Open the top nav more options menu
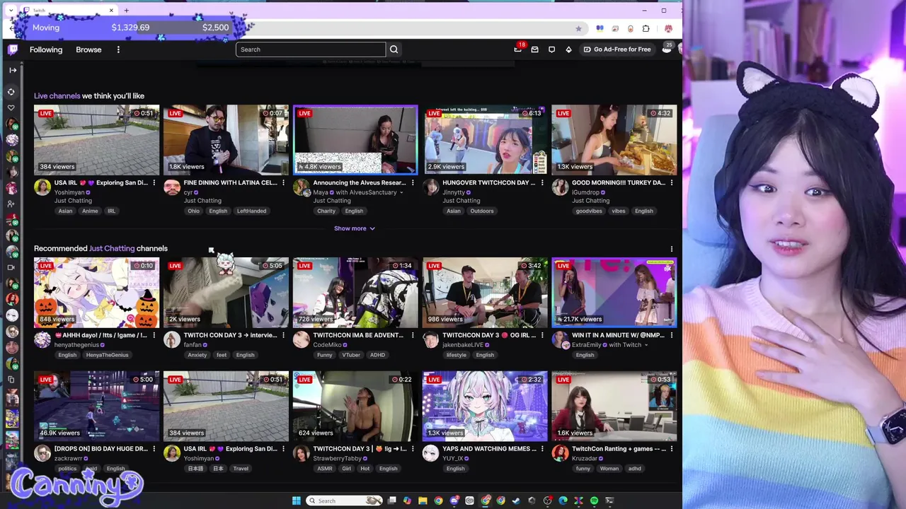Image resolution: width=906 pixels, height=509 pixels. pos(118,49)
